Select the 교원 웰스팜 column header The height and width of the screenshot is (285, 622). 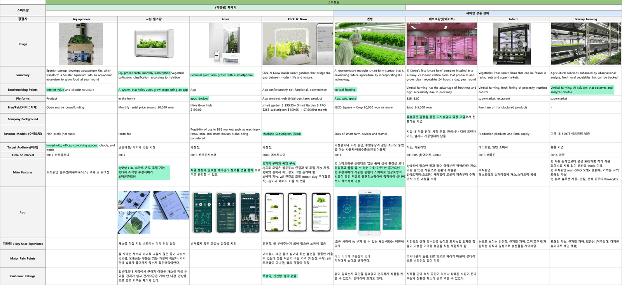coord(154,19)
